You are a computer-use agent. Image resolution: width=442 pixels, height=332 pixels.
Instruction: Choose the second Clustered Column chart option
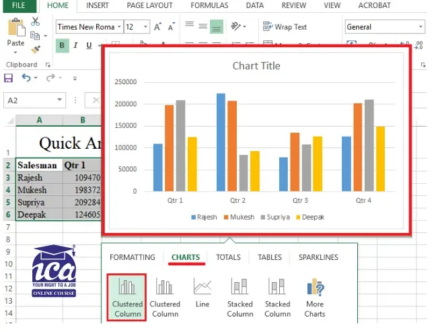tap(165, 297)
